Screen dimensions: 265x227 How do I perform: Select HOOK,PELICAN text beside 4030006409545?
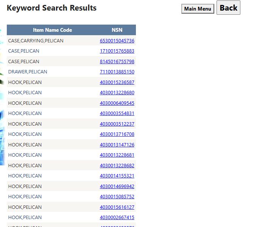click(25, 103)
